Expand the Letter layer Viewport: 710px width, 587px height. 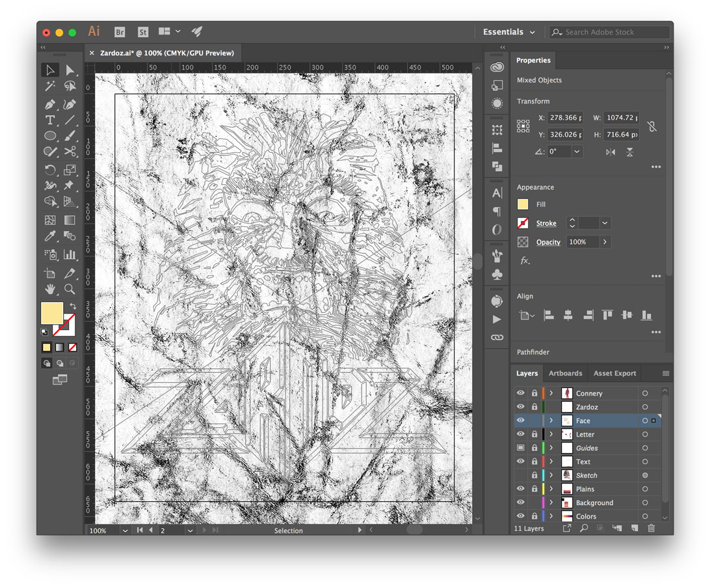tap(551, 434)
